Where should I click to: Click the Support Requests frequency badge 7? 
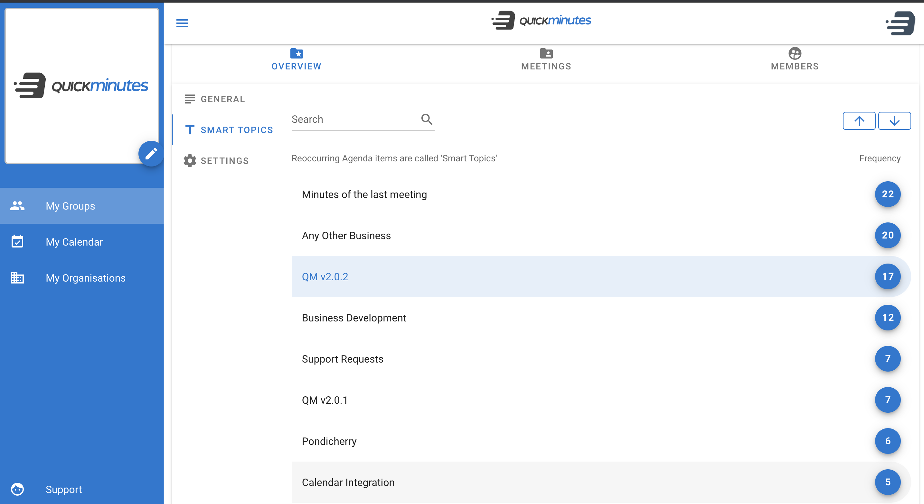[x=888, y=359]
